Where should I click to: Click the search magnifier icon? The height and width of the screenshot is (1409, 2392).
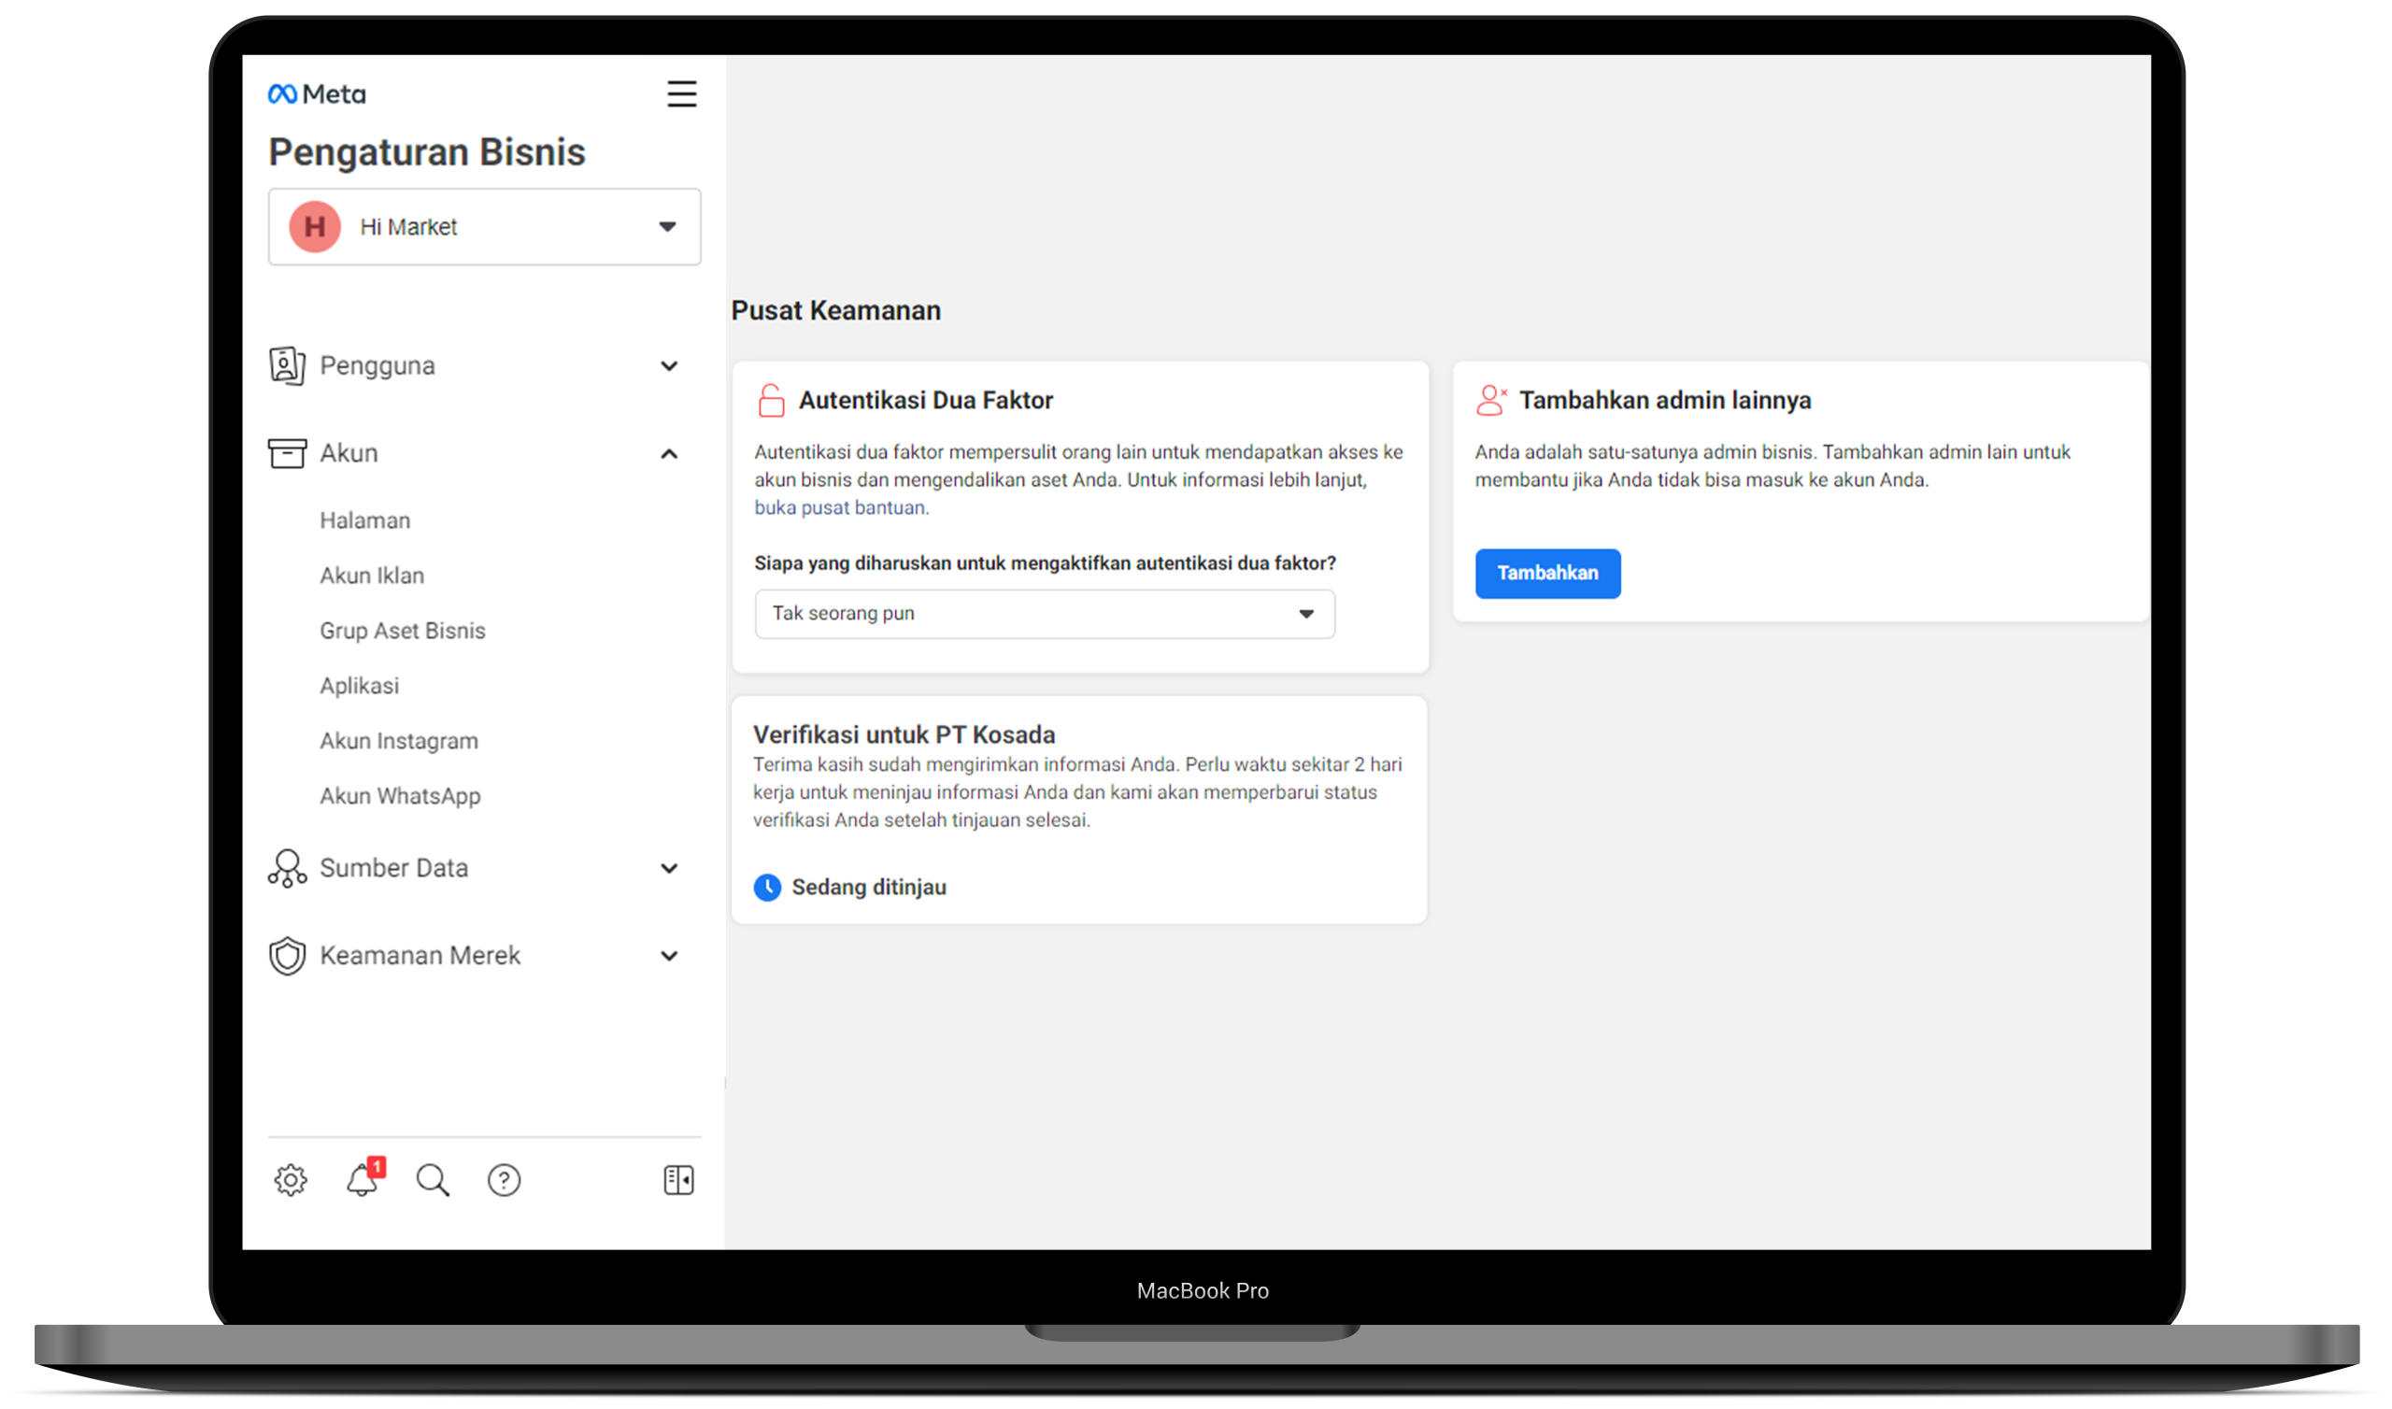[x=433, y=1180]
